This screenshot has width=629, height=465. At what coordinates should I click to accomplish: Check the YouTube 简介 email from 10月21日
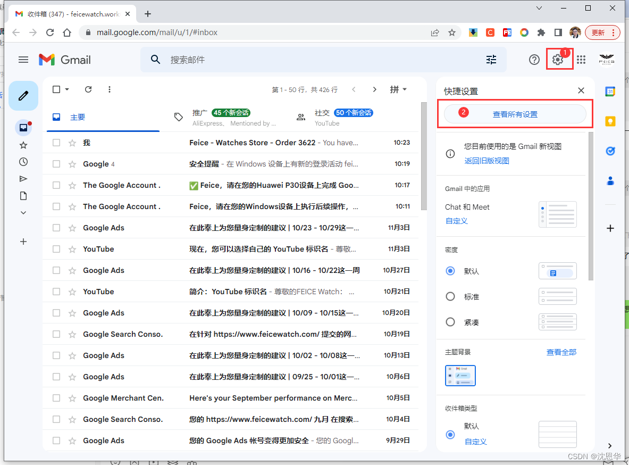click(x=56, y=292)
